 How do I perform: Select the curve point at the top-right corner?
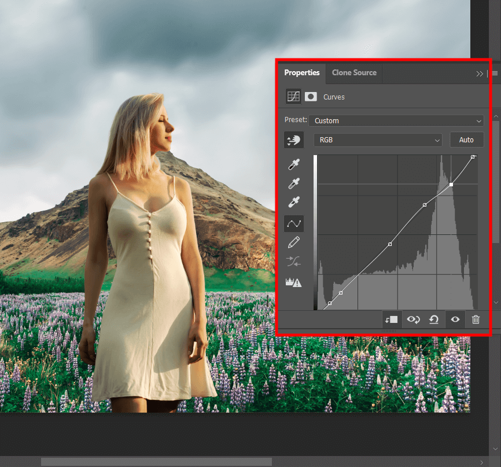click(473, 157)
